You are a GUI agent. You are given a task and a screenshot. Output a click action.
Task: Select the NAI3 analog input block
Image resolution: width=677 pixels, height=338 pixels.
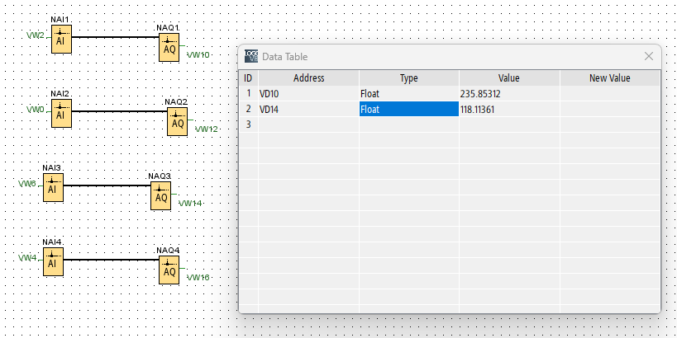(53, 188)
